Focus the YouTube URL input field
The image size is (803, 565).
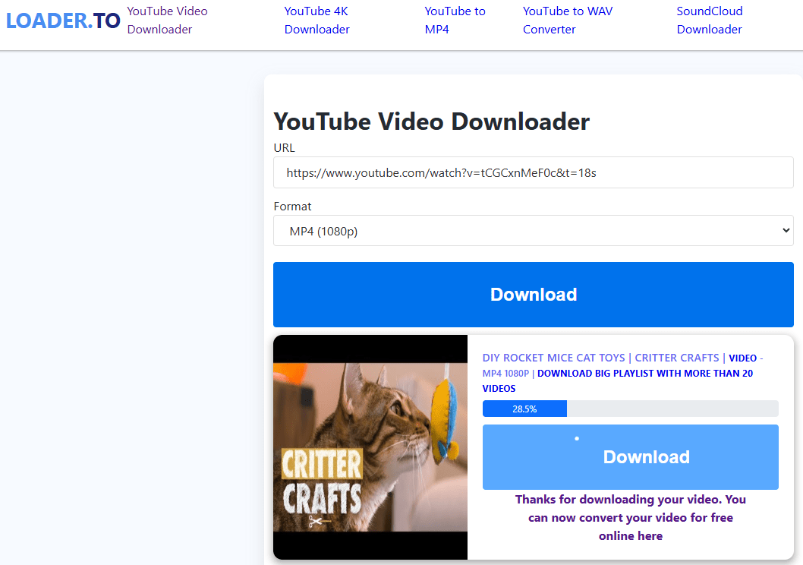pyautogui.click(x=533, y=172)
